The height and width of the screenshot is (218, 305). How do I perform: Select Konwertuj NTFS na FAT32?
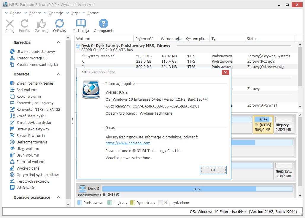tap(35, 109)
